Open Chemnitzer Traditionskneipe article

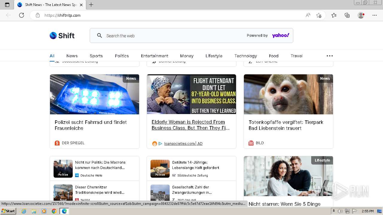[x=100, y=190]
